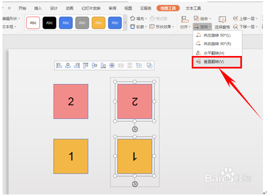Expand the shape style gallery arrow
This screenshot has height=196, width=267.
pyautogui.click(x=125, y=22)
